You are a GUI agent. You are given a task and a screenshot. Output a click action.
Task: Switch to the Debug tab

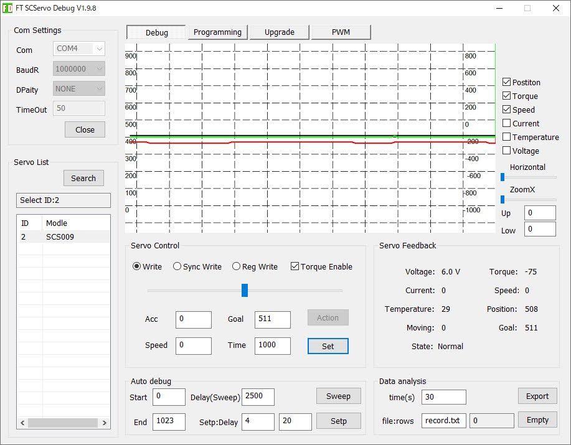coord(156,32)
